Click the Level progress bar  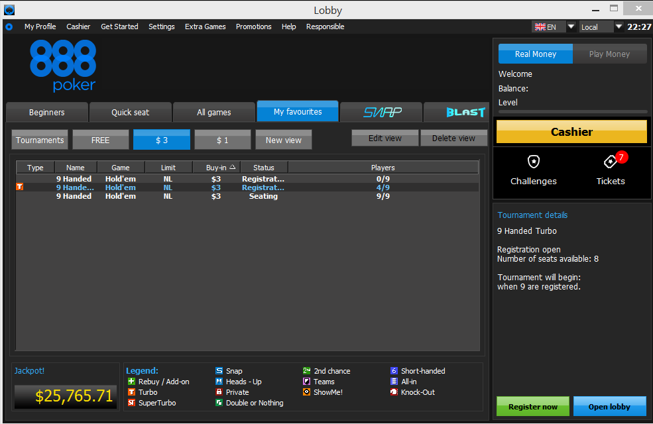point(573,111)
